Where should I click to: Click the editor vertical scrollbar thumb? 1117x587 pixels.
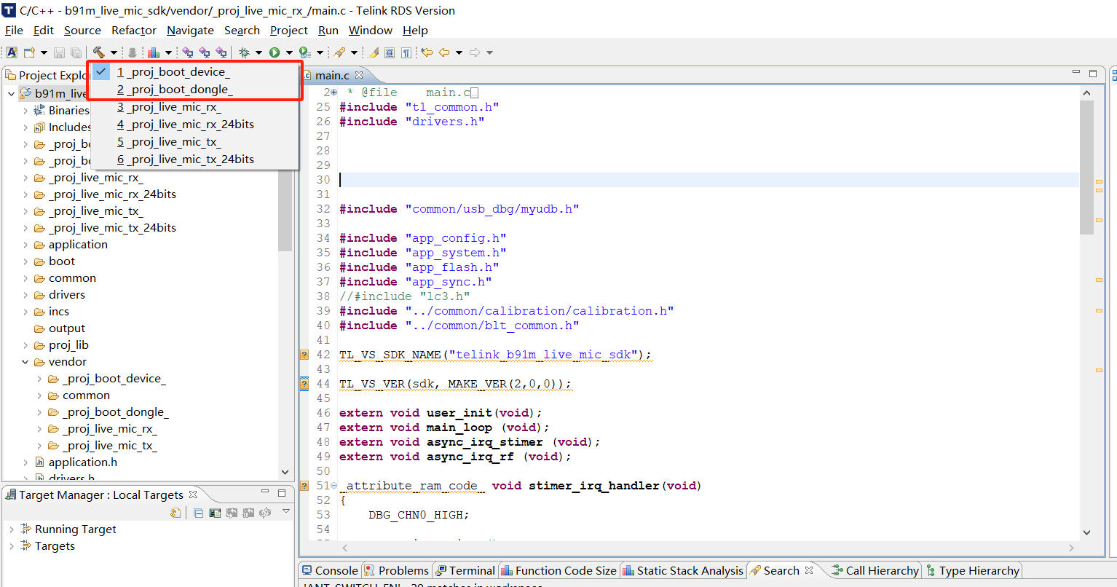coord(1086,168)
